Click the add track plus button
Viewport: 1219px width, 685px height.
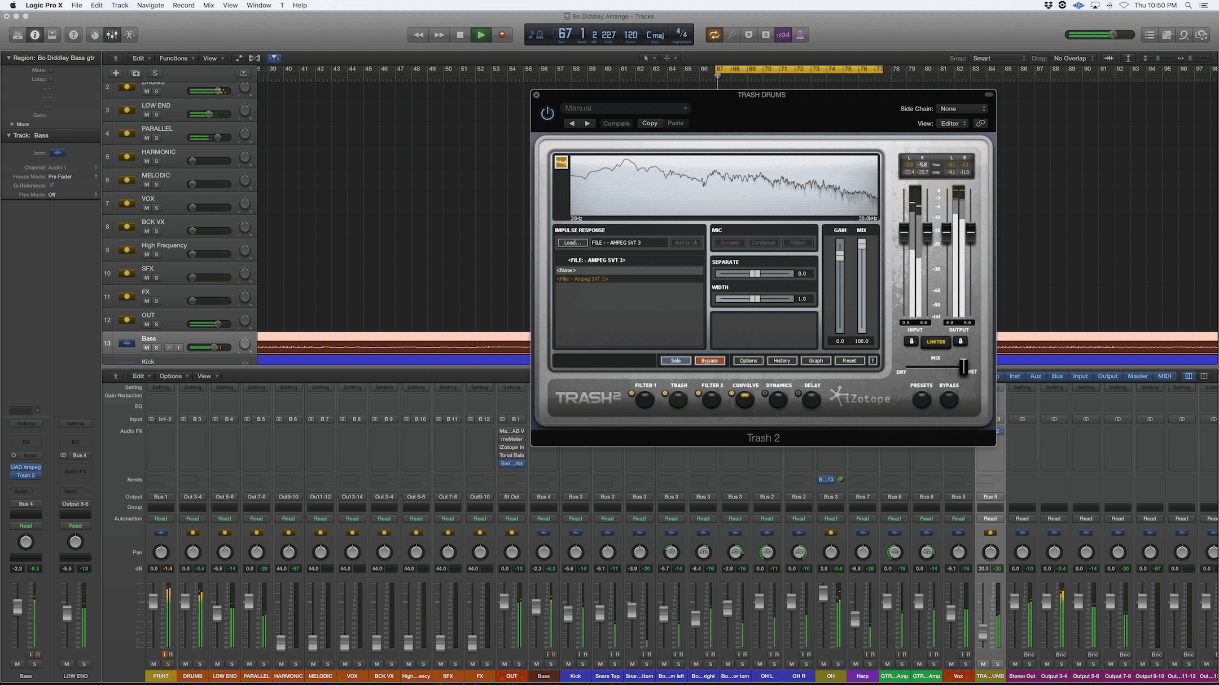tap(116, 73)
